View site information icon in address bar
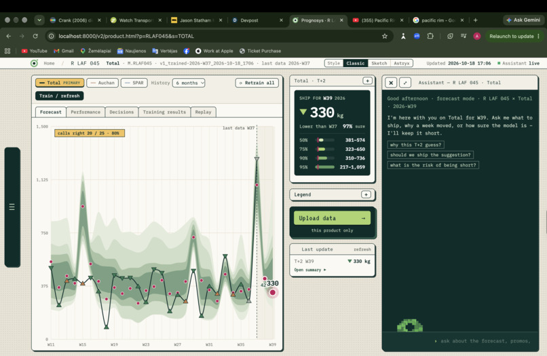This screenshot has height=356, width=547. point(52,36)
